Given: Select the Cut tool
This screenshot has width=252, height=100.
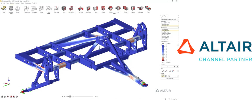Looking at the screenshot, I should (118, 8).
